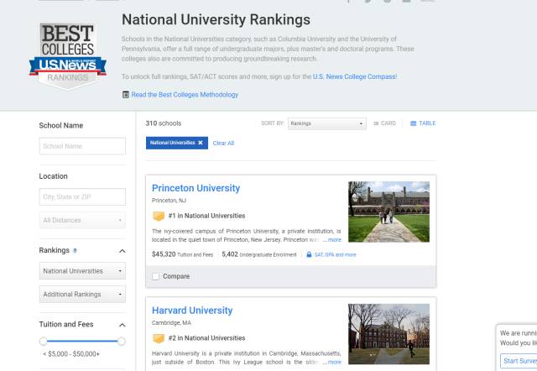Switch to CARD view

(384, 123)
